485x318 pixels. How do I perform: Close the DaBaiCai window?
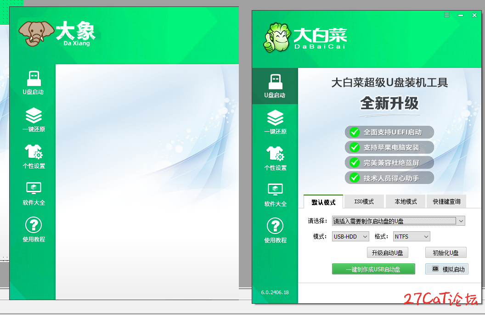coord(474,15)
